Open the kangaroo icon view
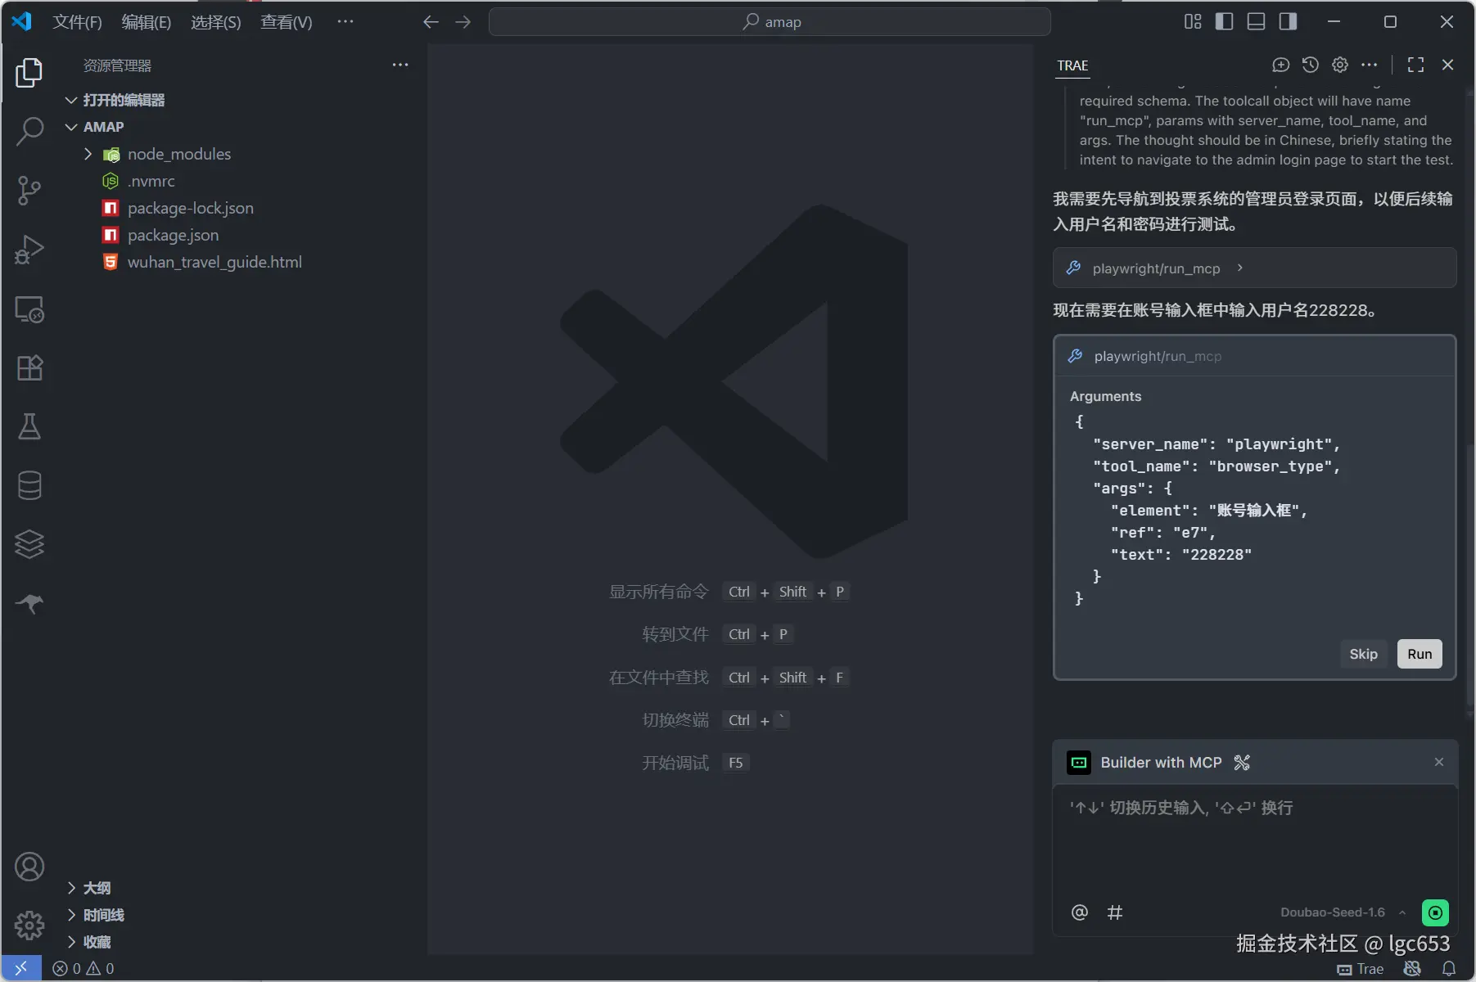This screenshot has height=982, width=1476. tap(29, 603)
